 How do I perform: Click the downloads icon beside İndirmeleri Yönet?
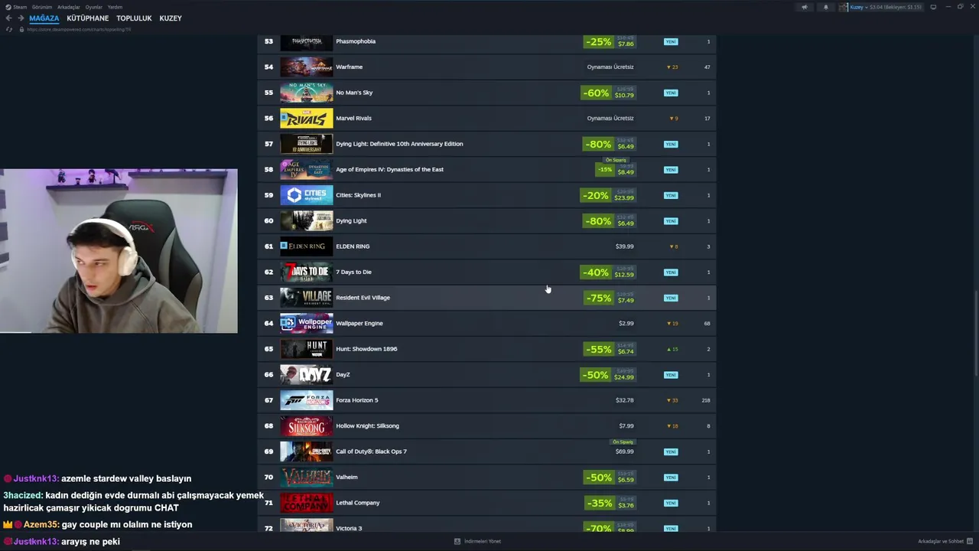[457, 541]
